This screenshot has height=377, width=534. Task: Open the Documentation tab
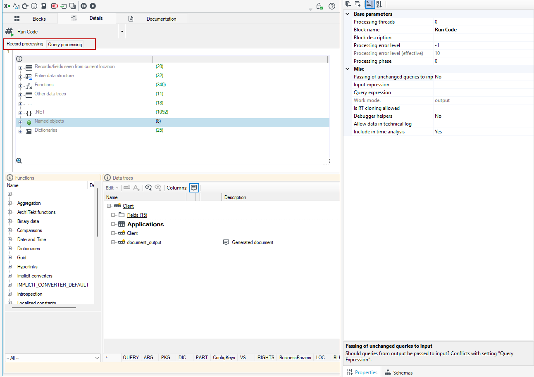coord(152,19)
